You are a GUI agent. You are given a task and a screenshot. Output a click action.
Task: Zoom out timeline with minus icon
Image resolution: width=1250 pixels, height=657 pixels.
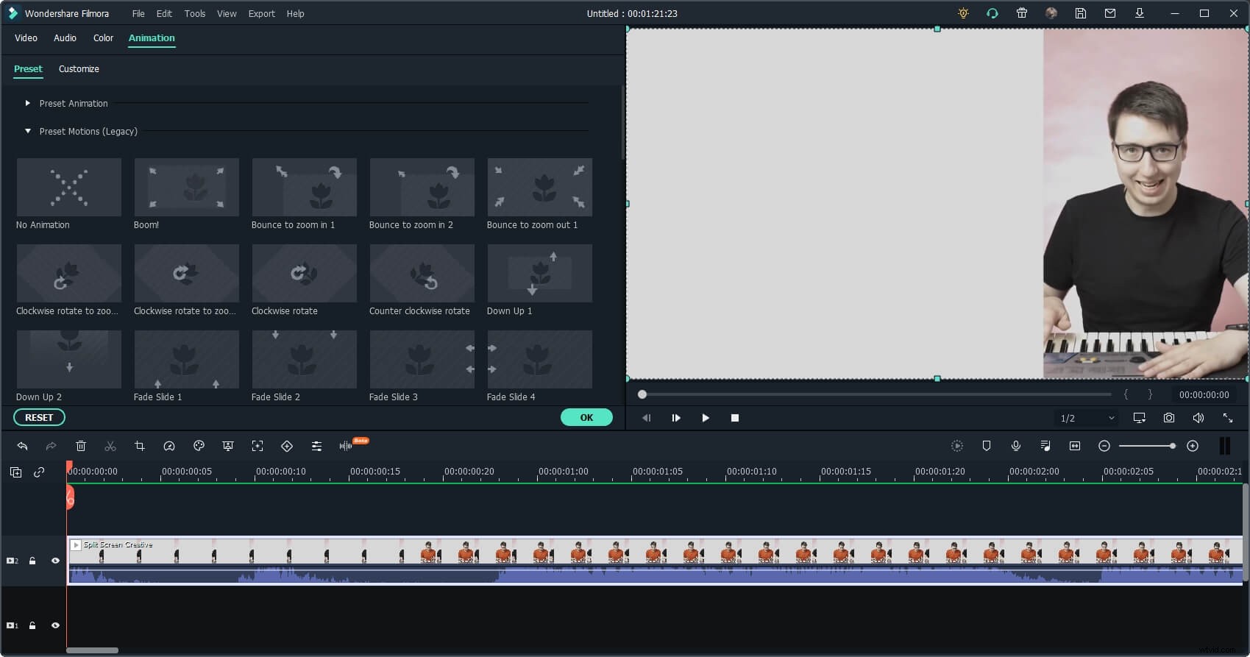point(1104,446)
